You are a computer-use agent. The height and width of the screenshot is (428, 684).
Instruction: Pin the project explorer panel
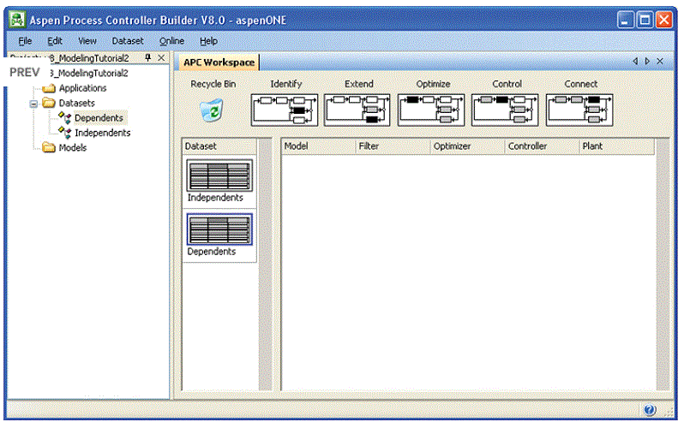tap(148, 57)
